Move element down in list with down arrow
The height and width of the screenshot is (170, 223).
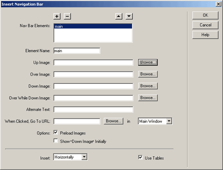tap(129, 16)
